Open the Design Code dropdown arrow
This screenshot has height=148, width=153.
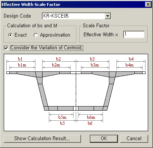coord(107,16)
